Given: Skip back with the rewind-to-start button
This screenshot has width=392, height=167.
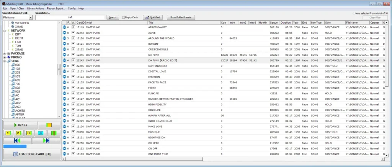Looking at the screenshot, I should 17,141.
